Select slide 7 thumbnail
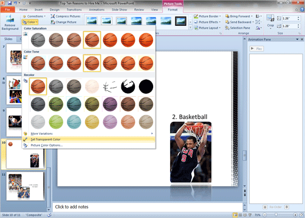305x218 pixels. [14, 58]
